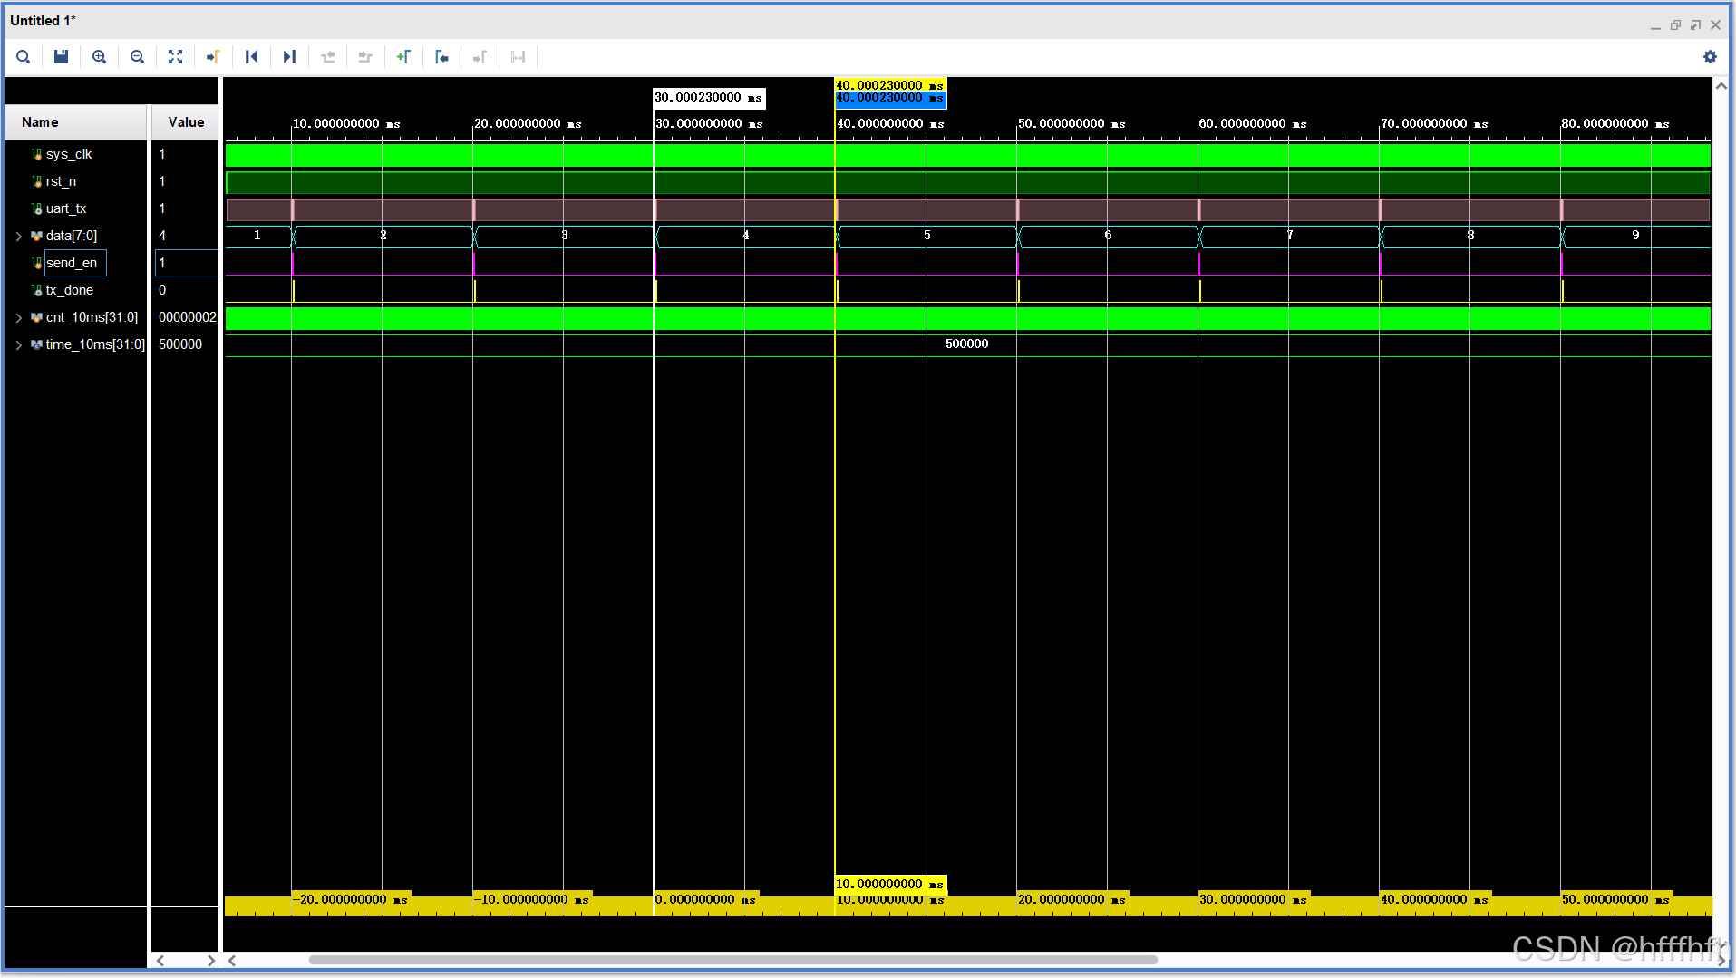Click the 60.000000000 ms ruler label
The height and width of the screenshot is (978, 1736).
(1252, 123)
